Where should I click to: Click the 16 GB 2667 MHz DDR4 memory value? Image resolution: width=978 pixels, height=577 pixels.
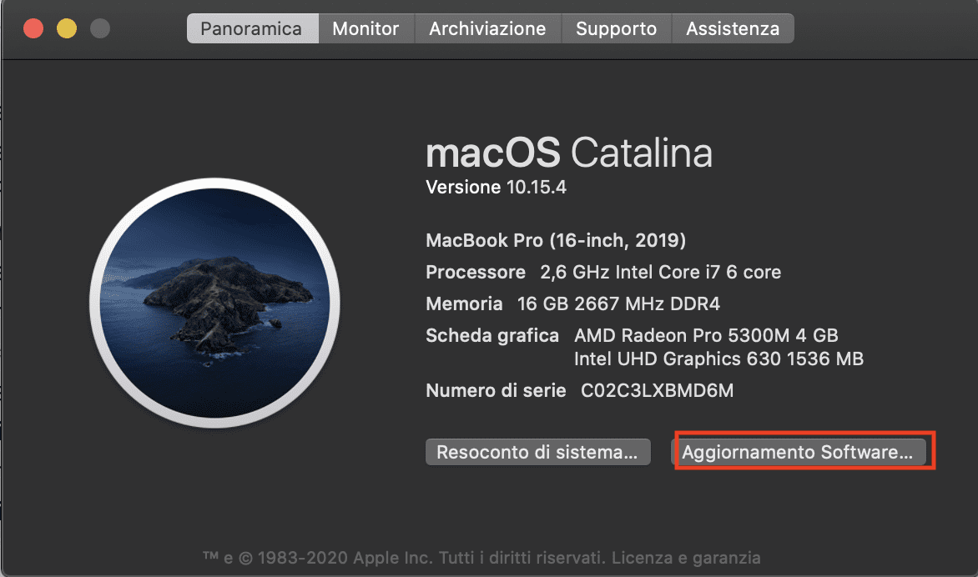[618, 304]
